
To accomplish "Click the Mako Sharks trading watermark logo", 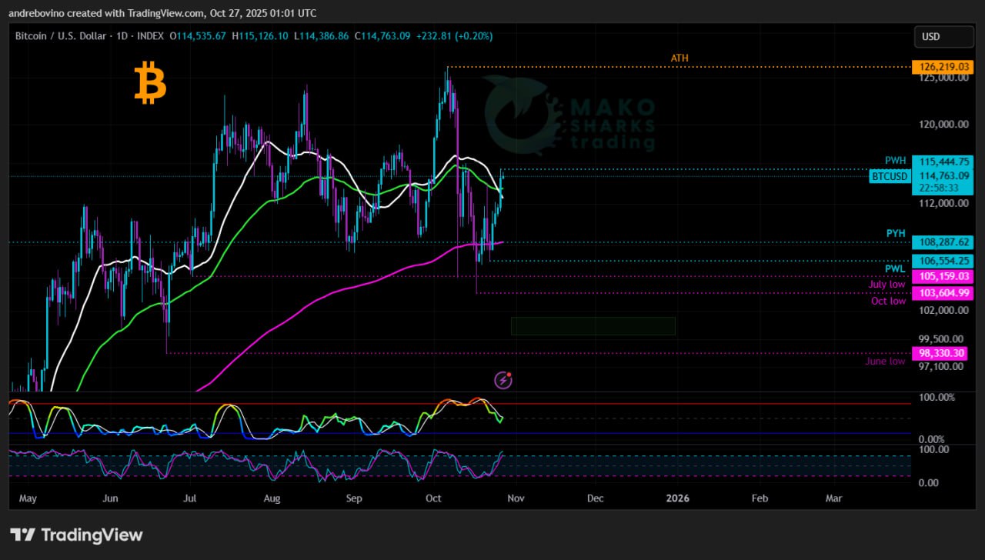I will [569, 122].
